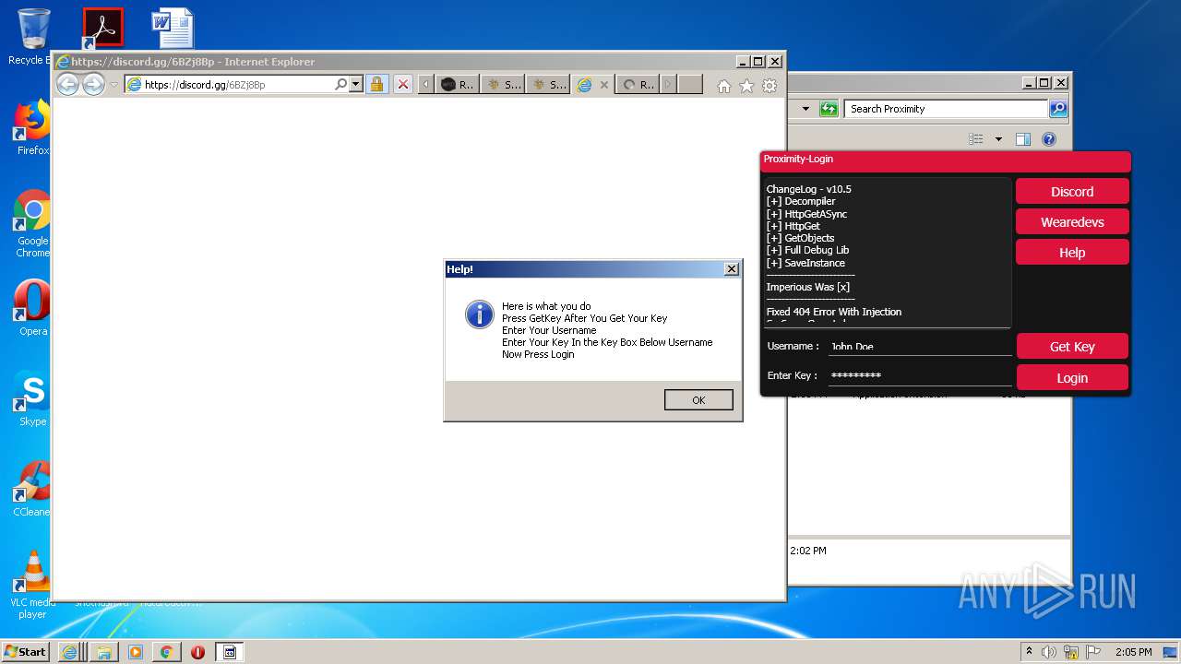Click the Chrome taskbar icon

coord(166,651)
